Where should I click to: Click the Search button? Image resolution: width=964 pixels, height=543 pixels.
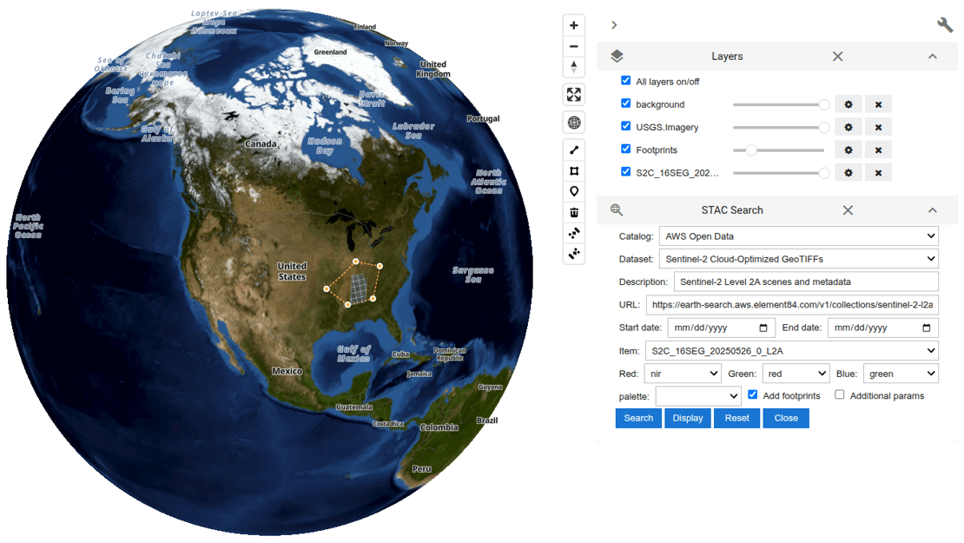tap(638, 418)
